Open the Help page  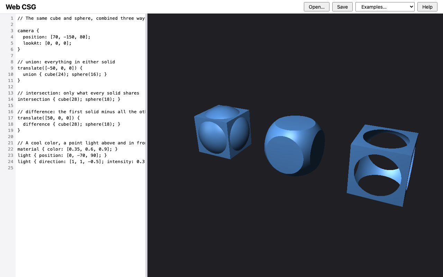(x=427, y=7)
